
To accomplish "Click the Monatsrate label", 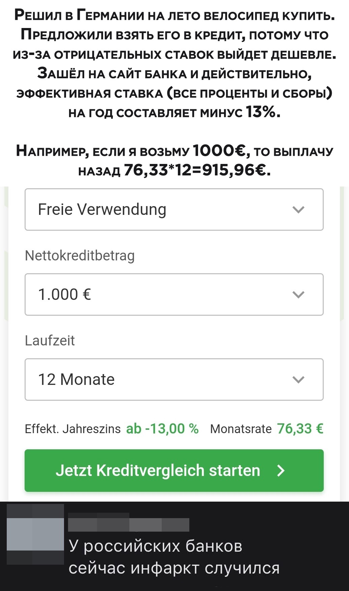I will (x=241, y=429).
